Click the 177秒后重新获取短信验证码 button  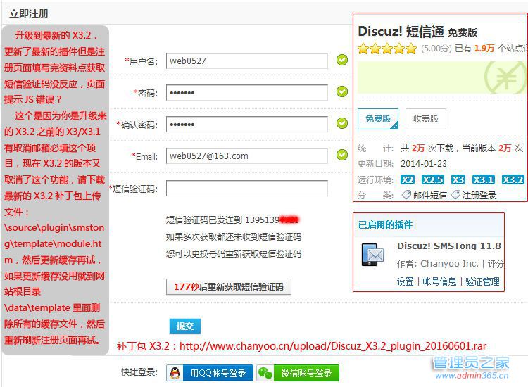point(229,286)
